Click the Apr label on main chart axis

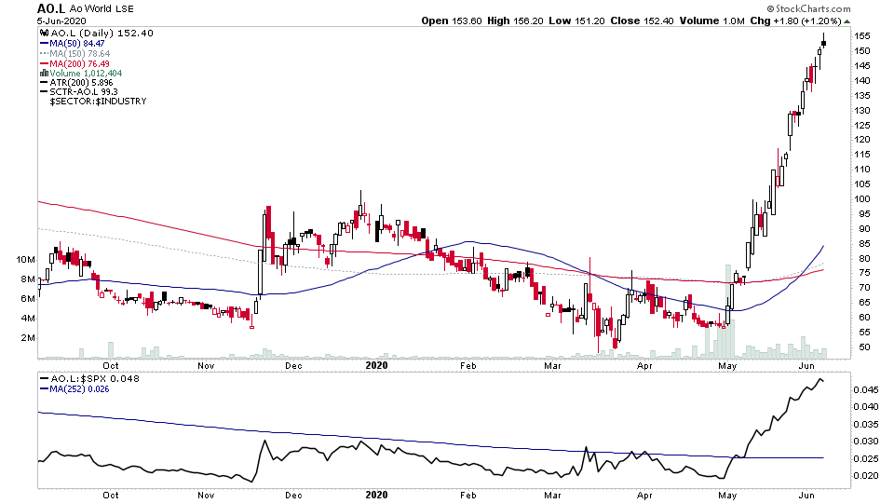pos(644,365)
